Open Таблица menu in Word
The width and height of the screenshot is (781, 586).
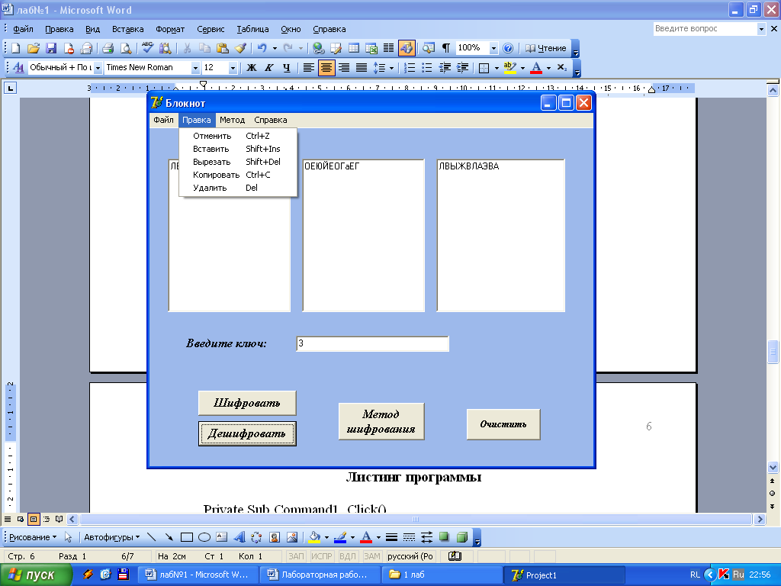pos(252,29)
